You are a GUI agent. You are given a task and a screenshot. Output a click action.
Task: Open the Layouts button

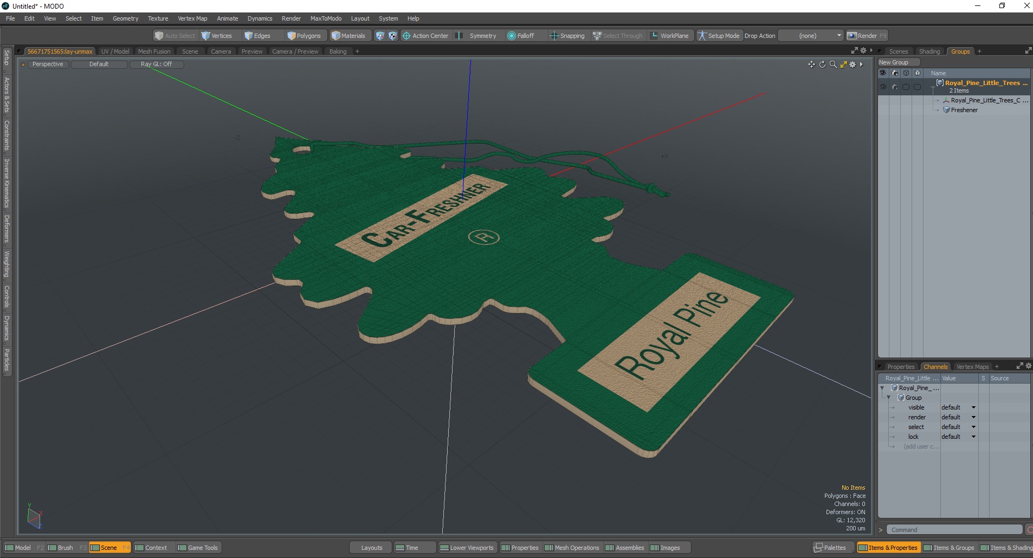point(372,548)
